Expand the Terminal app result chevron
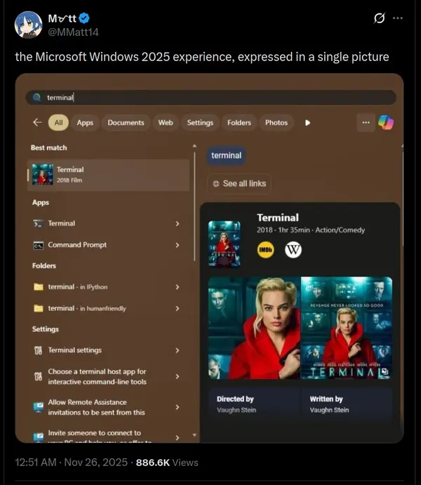Viewport: 421px width, 485px height. click(177, 223)
